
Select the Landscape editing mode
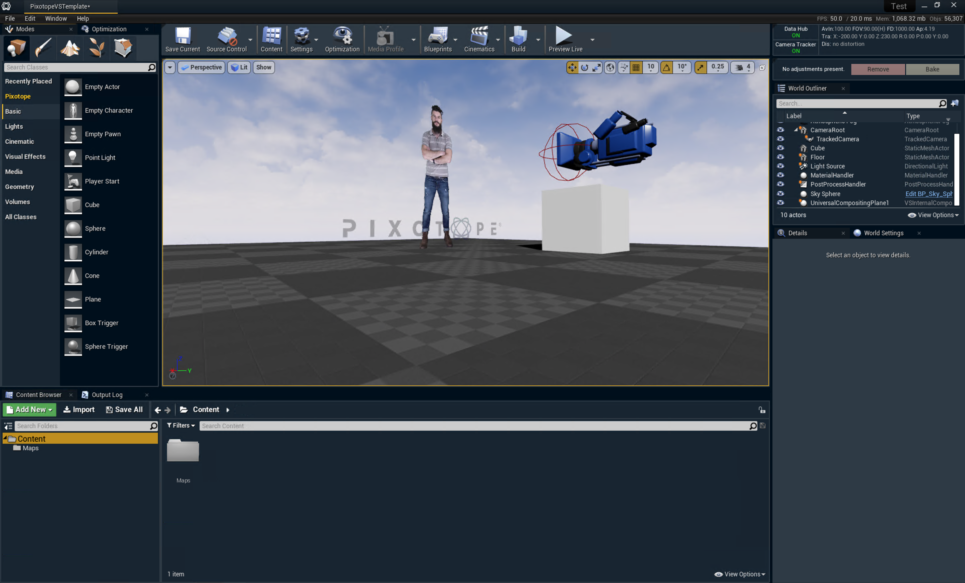[x=69, y=48]
